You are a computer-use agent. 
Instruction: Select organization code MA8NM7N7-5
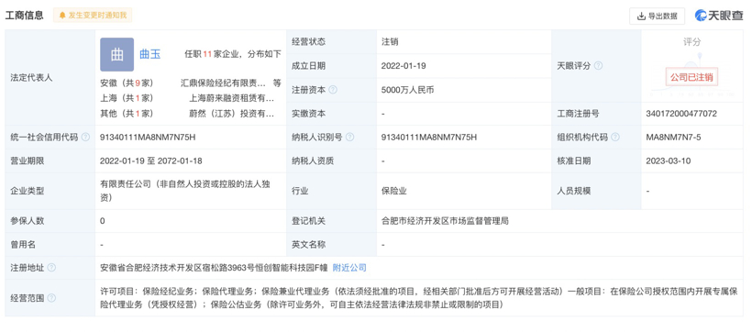[x=673, y=138]
